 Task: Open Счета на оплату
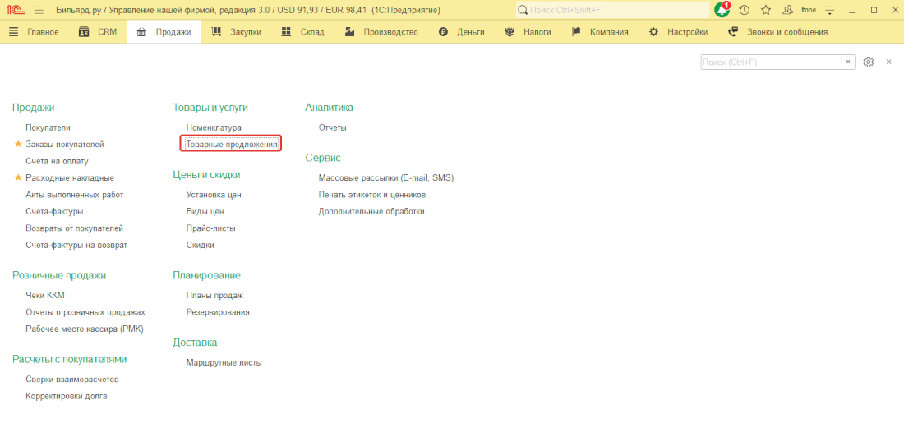click(x=57, y=161)
